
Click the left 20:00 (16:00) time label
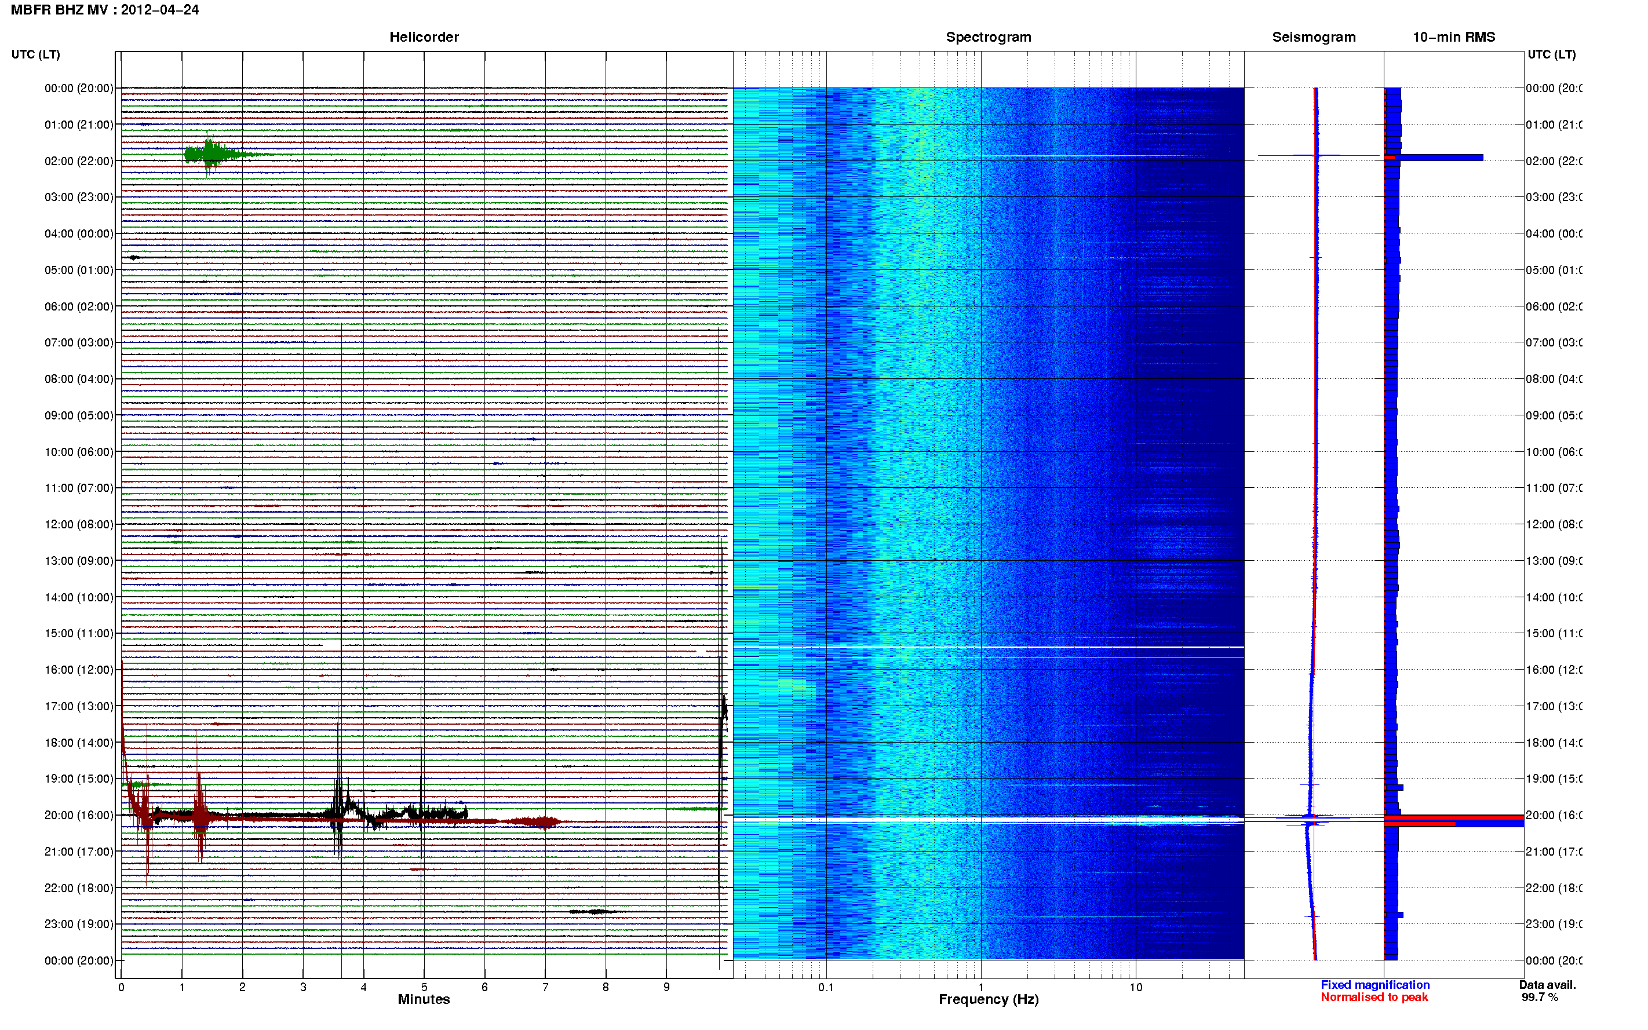(79, 814)
